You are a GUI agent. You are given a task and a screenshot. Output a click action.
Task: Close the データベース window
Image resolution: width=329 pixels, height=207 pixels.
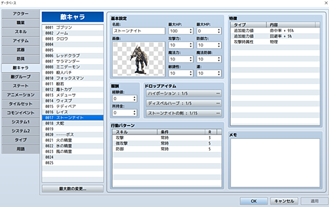[326, 3]
